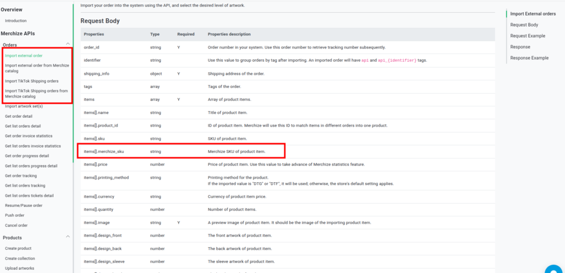Screen dimensions: 565x273
Task: Click the object type cell for shipping_info
Action: point(156,74)
